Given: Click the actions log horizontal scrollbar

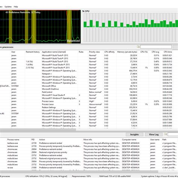Looking at the screenshot, I should tap(79, 171).
